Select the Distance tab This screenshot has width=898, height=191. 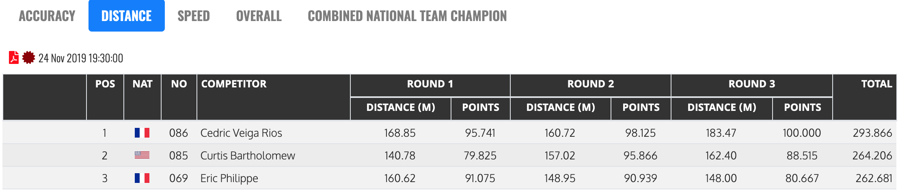coord(126,16)
